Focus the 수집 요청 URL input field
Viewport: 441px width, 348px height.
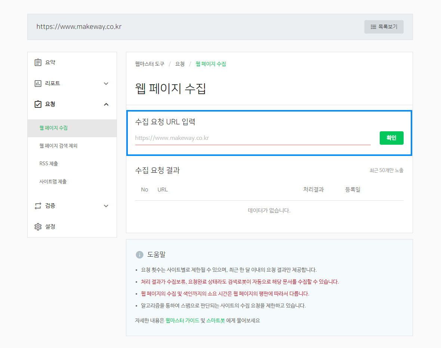pyautogui.click(x=253, y=138)
